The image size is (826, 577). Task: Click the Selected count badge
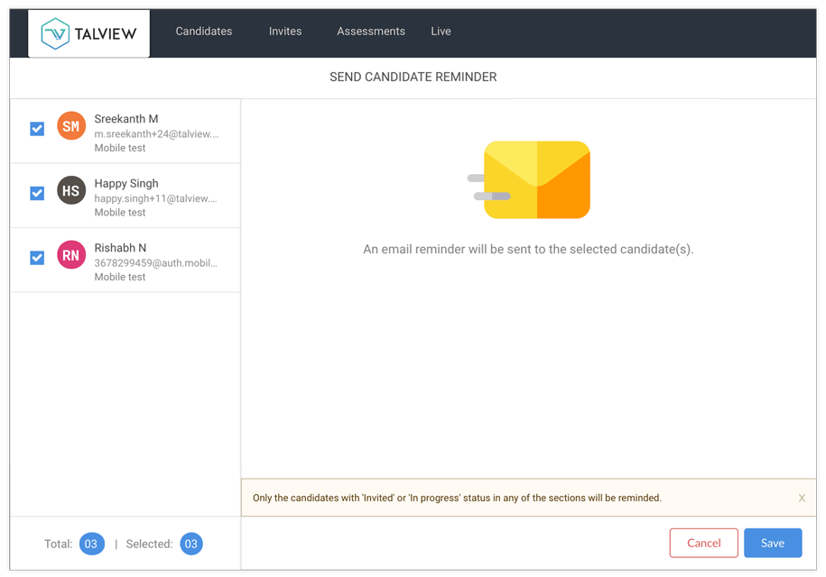(x=191, y=544)
